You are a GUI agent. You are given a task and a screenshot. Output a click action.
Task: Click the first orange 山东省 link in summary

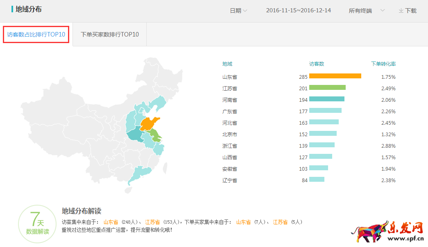[x=110, y=222]
